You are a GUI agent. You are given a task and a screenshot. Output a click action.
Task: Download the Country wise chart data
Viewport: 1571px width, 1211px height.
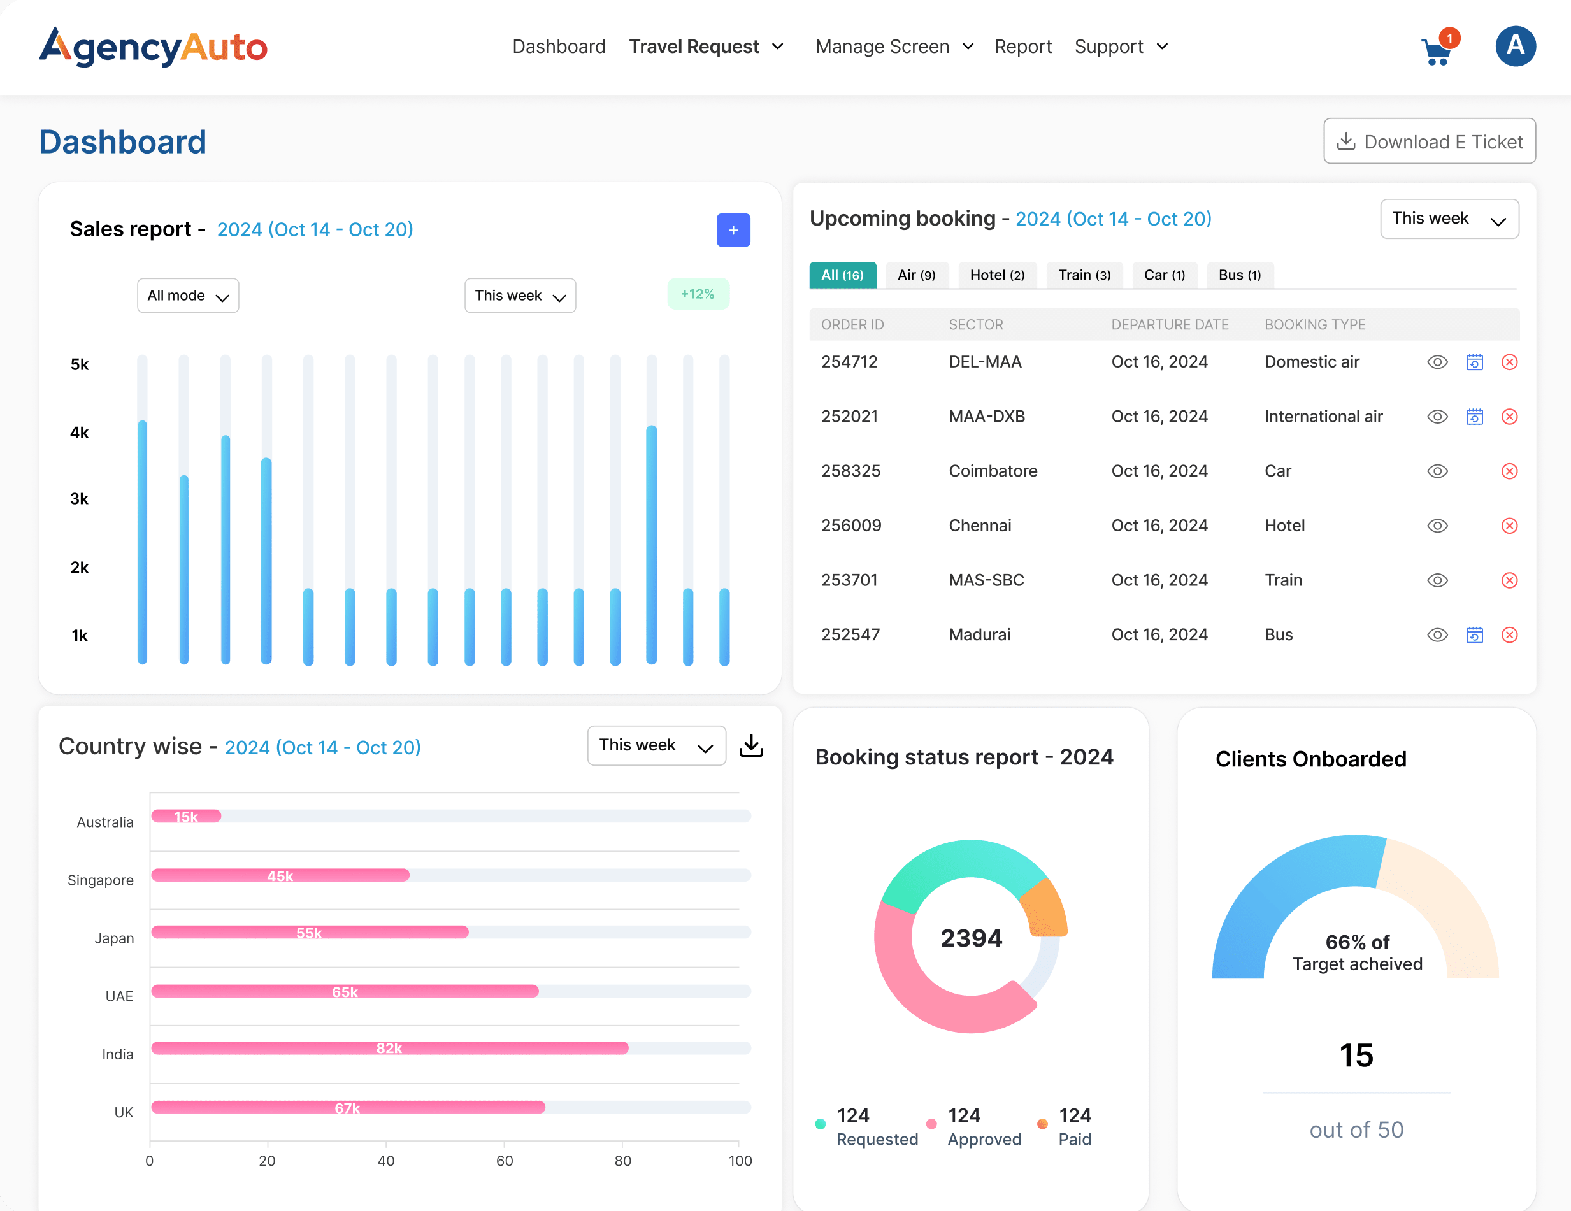click(752, 746)
